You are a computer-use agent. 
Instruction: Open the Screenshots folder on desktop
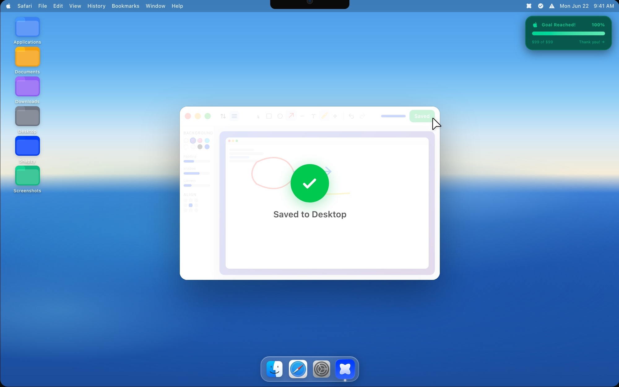[x=28, y=180]
